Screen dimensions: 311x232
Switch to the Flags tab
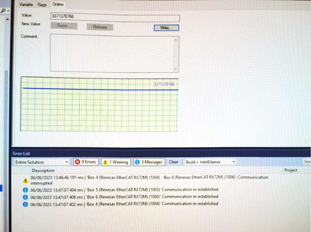[42, 5]
